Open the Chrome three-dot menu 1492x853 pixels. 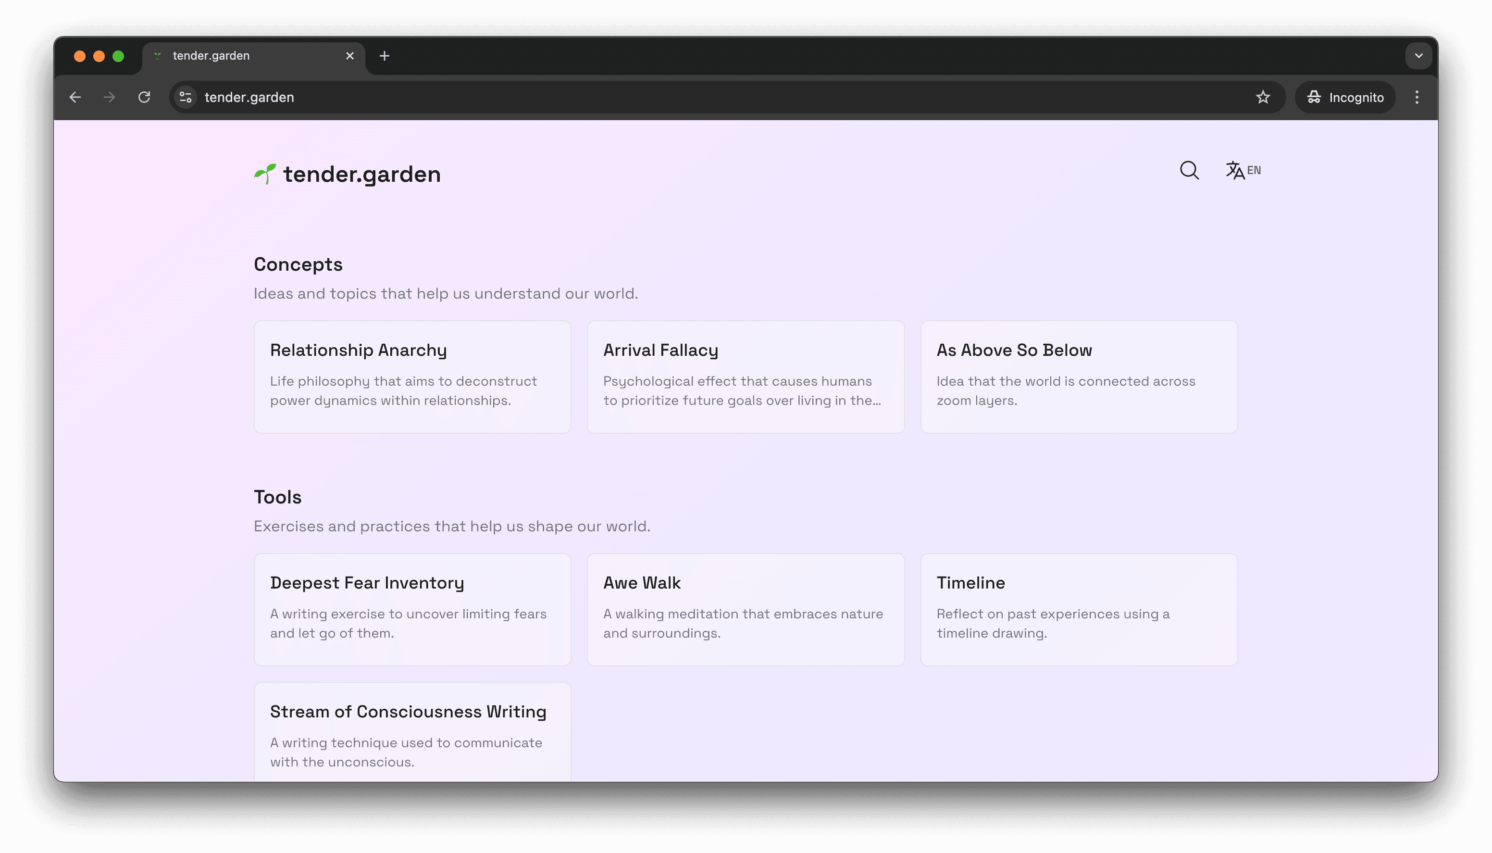click(x=1417, y=97)
